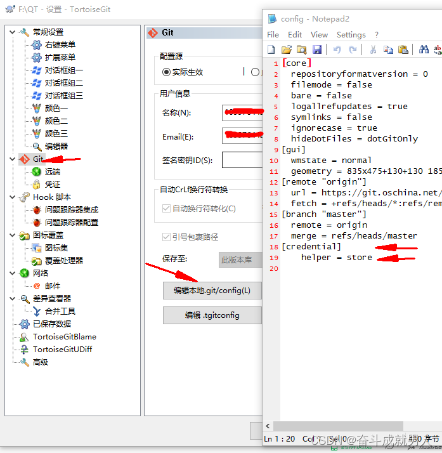442x453 pixels.
Task: Select the radio button right of 实际生效
Action: click(x=255, y=72)
